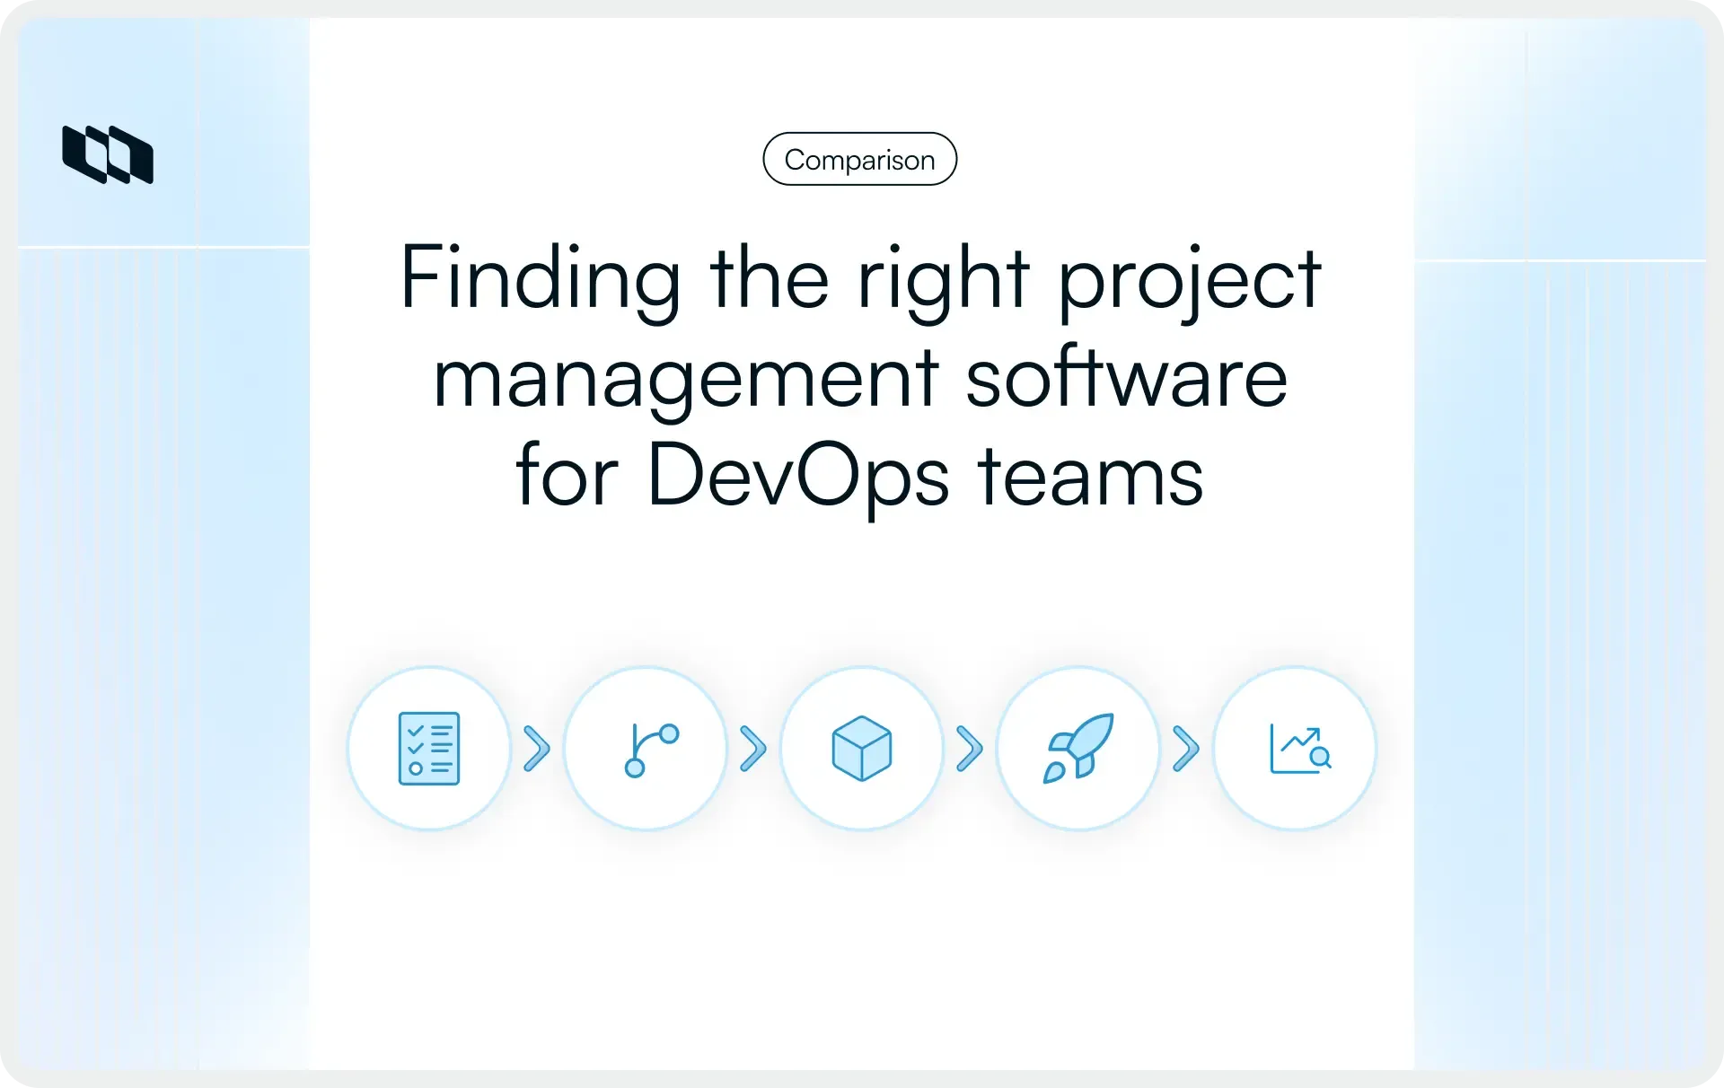The height and width of the screenshot is (1088, 1724).
Task: Click the git branch icon
Action: tap(651, 750)
